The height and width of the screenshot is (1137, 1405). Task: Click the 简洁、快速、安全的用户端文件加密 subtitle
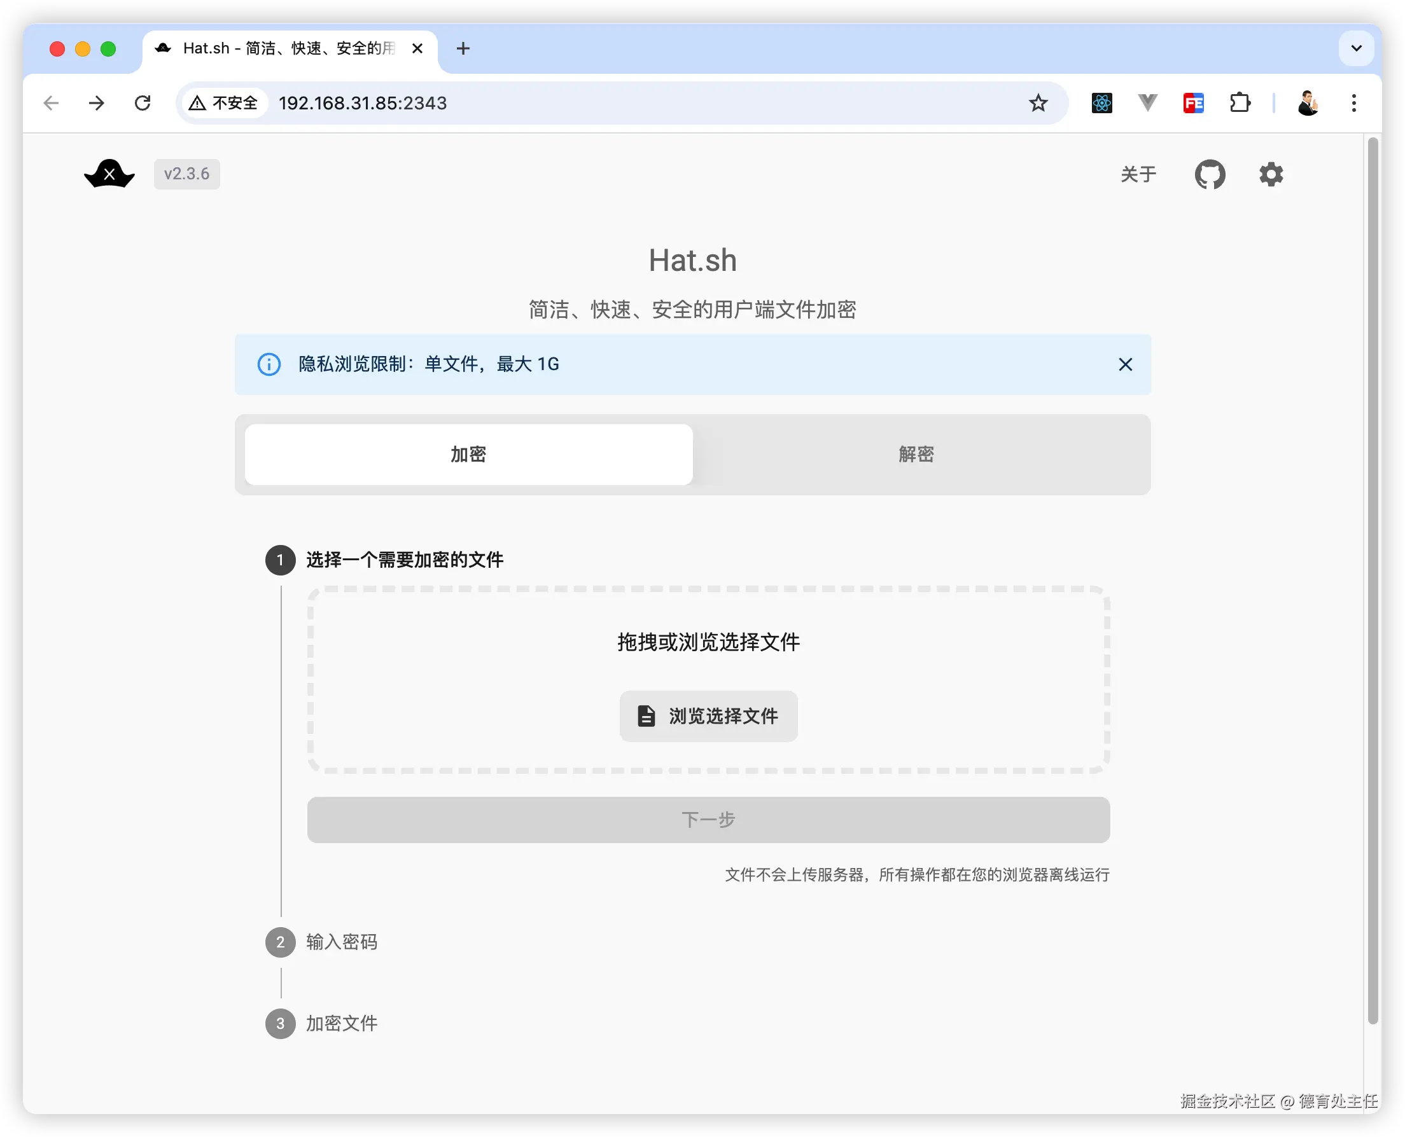pyautogui.click(x=693, y=310)
